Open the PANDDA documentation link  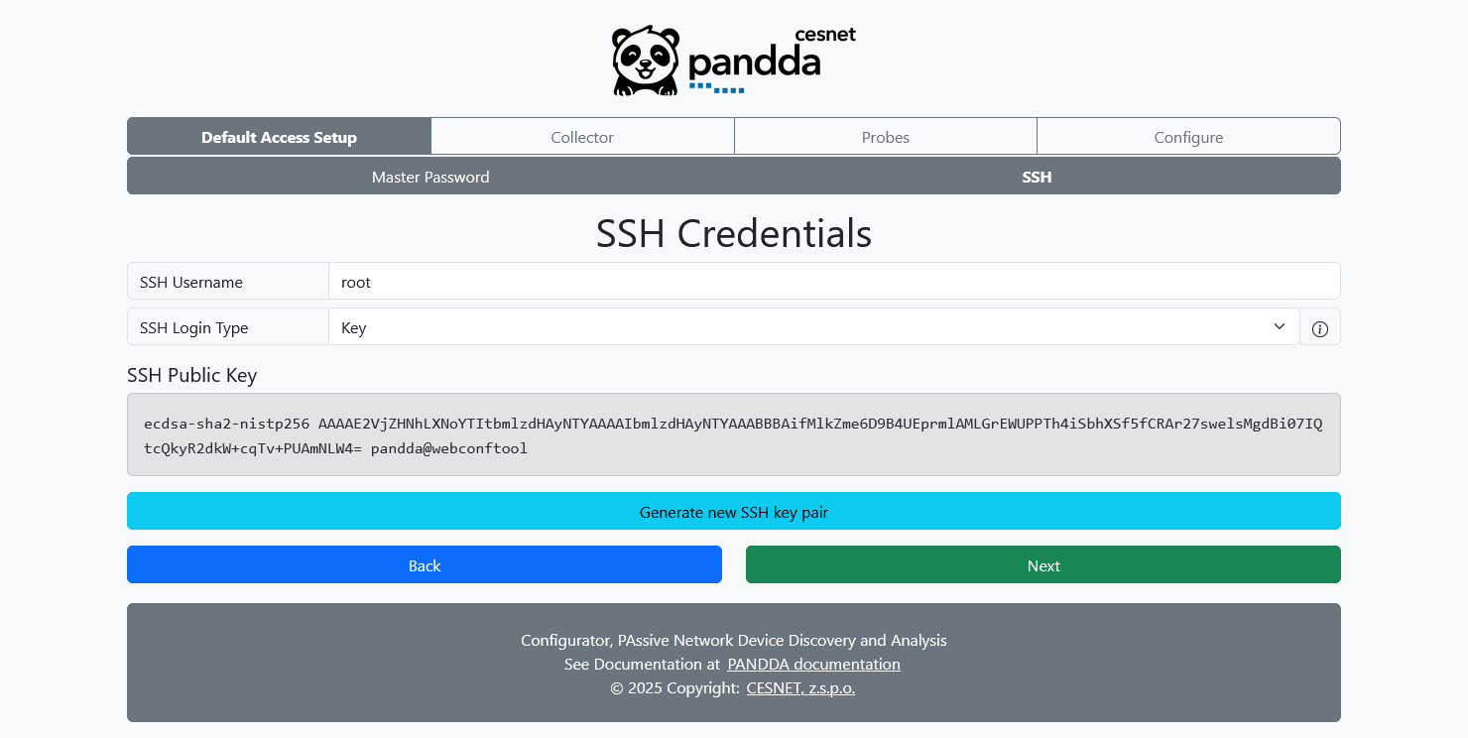point(813,664)
